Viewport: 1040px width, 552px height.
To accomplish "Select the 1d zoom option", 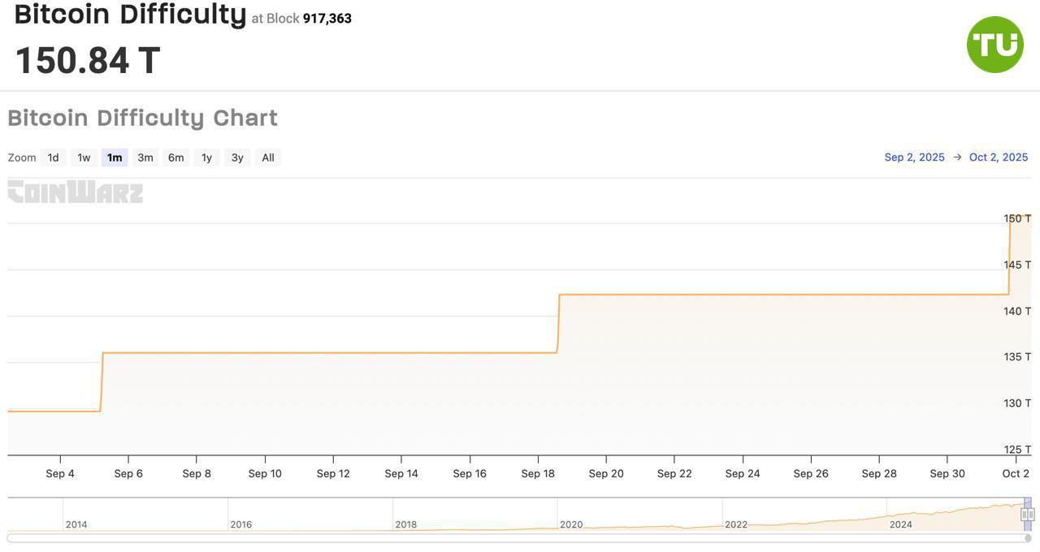I will [54, 157].
